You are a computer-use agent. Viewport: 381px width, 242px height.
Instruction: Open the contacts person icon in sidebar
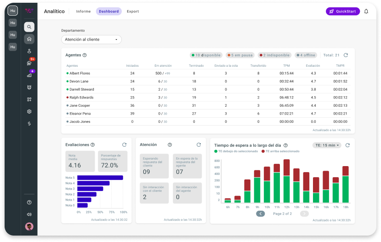[x=29, y=51]
